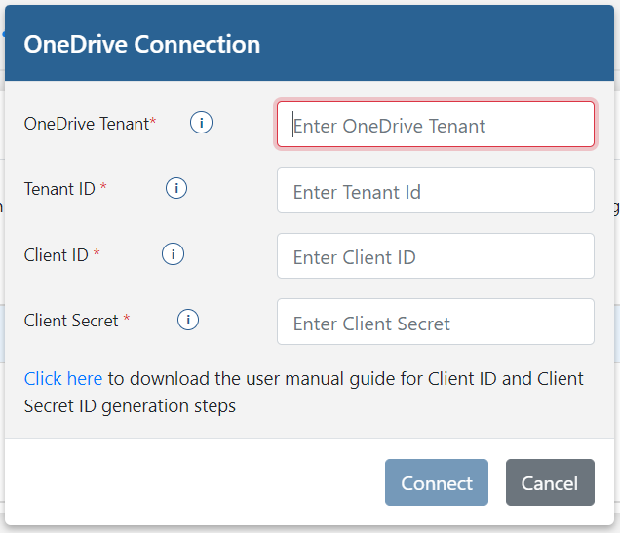Click the 'Tenant ID' label text
The image size is (620, 533).
click(x=59, y=189)
